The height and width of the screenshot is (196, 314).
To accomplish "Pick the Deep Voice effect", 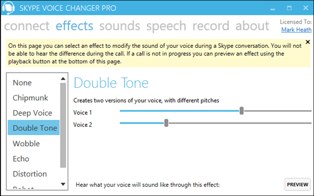I will pyautogui.click(x=33, y=113).
